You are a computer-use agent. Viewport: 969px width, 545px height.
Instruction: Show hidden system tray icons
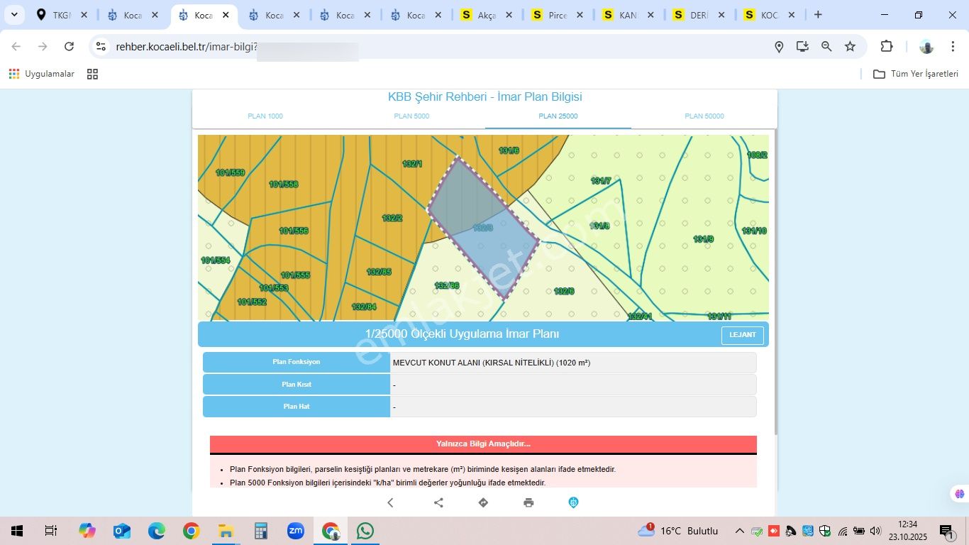pyautogui.click(x=739, y=531)
